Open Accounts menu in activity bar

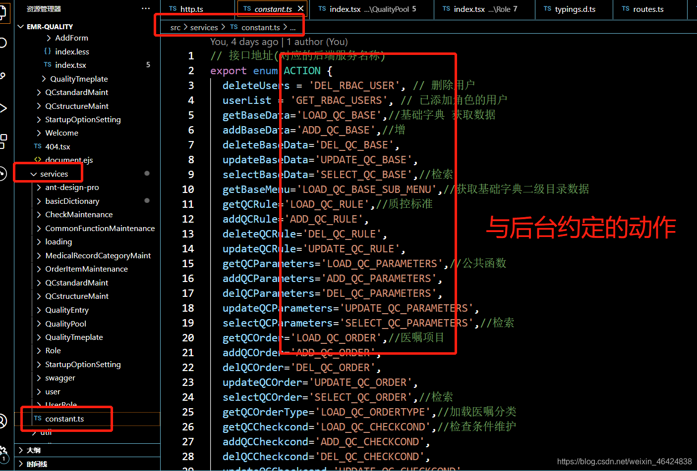3,421
